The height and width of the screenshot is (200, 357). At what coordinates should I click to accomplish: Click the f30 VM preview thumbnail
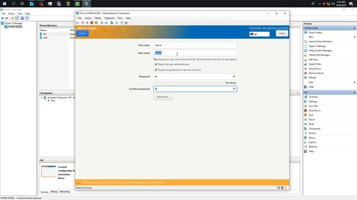49,171
